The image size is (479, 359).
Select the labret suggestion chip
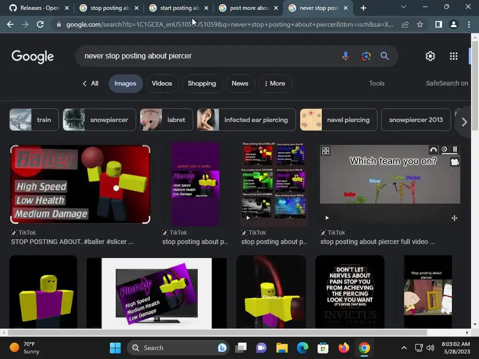pos(167,120)
